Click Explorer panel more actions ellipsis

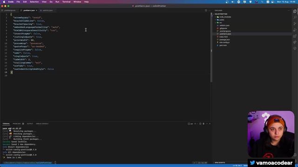289,10
